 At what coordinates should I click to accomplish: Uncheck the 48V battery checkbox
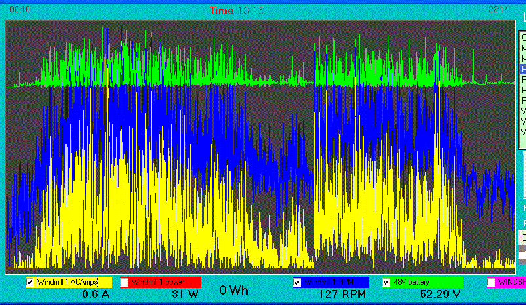coord(386,282)
